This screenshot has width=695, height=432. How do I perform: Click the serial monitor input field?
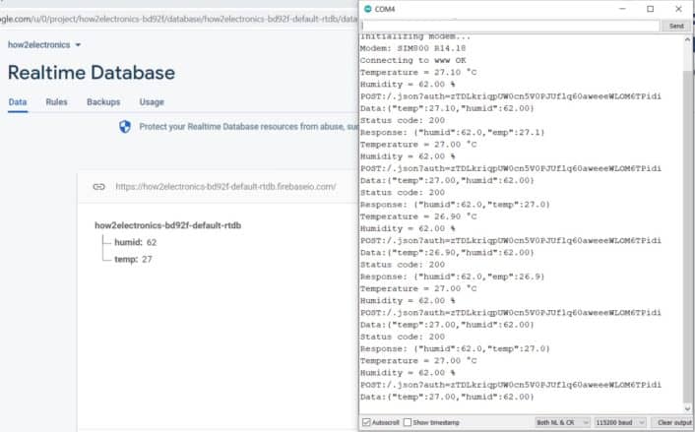point(510,27)
